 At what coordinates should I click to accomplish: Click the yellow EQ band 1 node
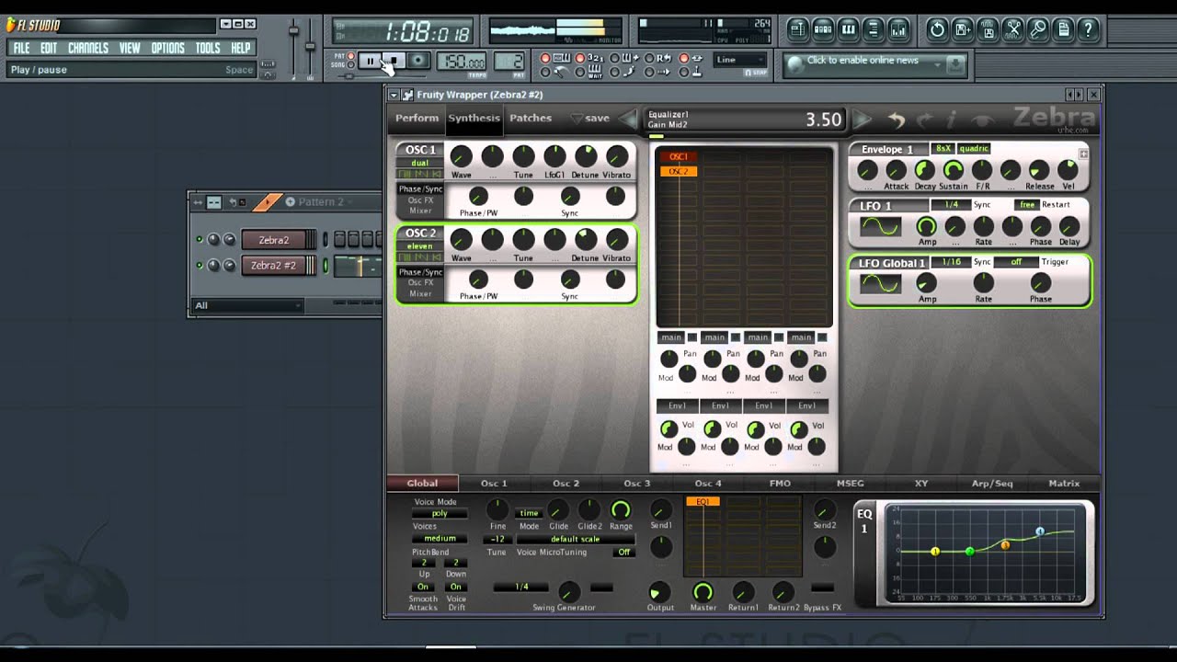(935, 552)
